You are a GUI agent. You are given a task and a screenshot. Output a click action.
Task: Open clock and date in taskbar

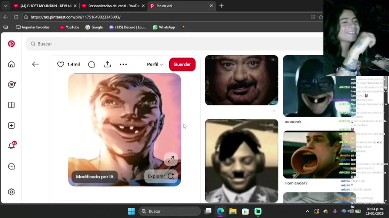[375, 211]
